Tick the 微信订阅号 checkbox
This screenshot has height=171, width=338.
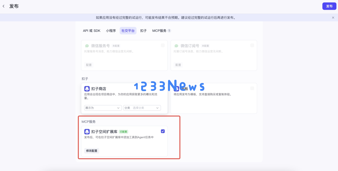click(x=252, y=45)
